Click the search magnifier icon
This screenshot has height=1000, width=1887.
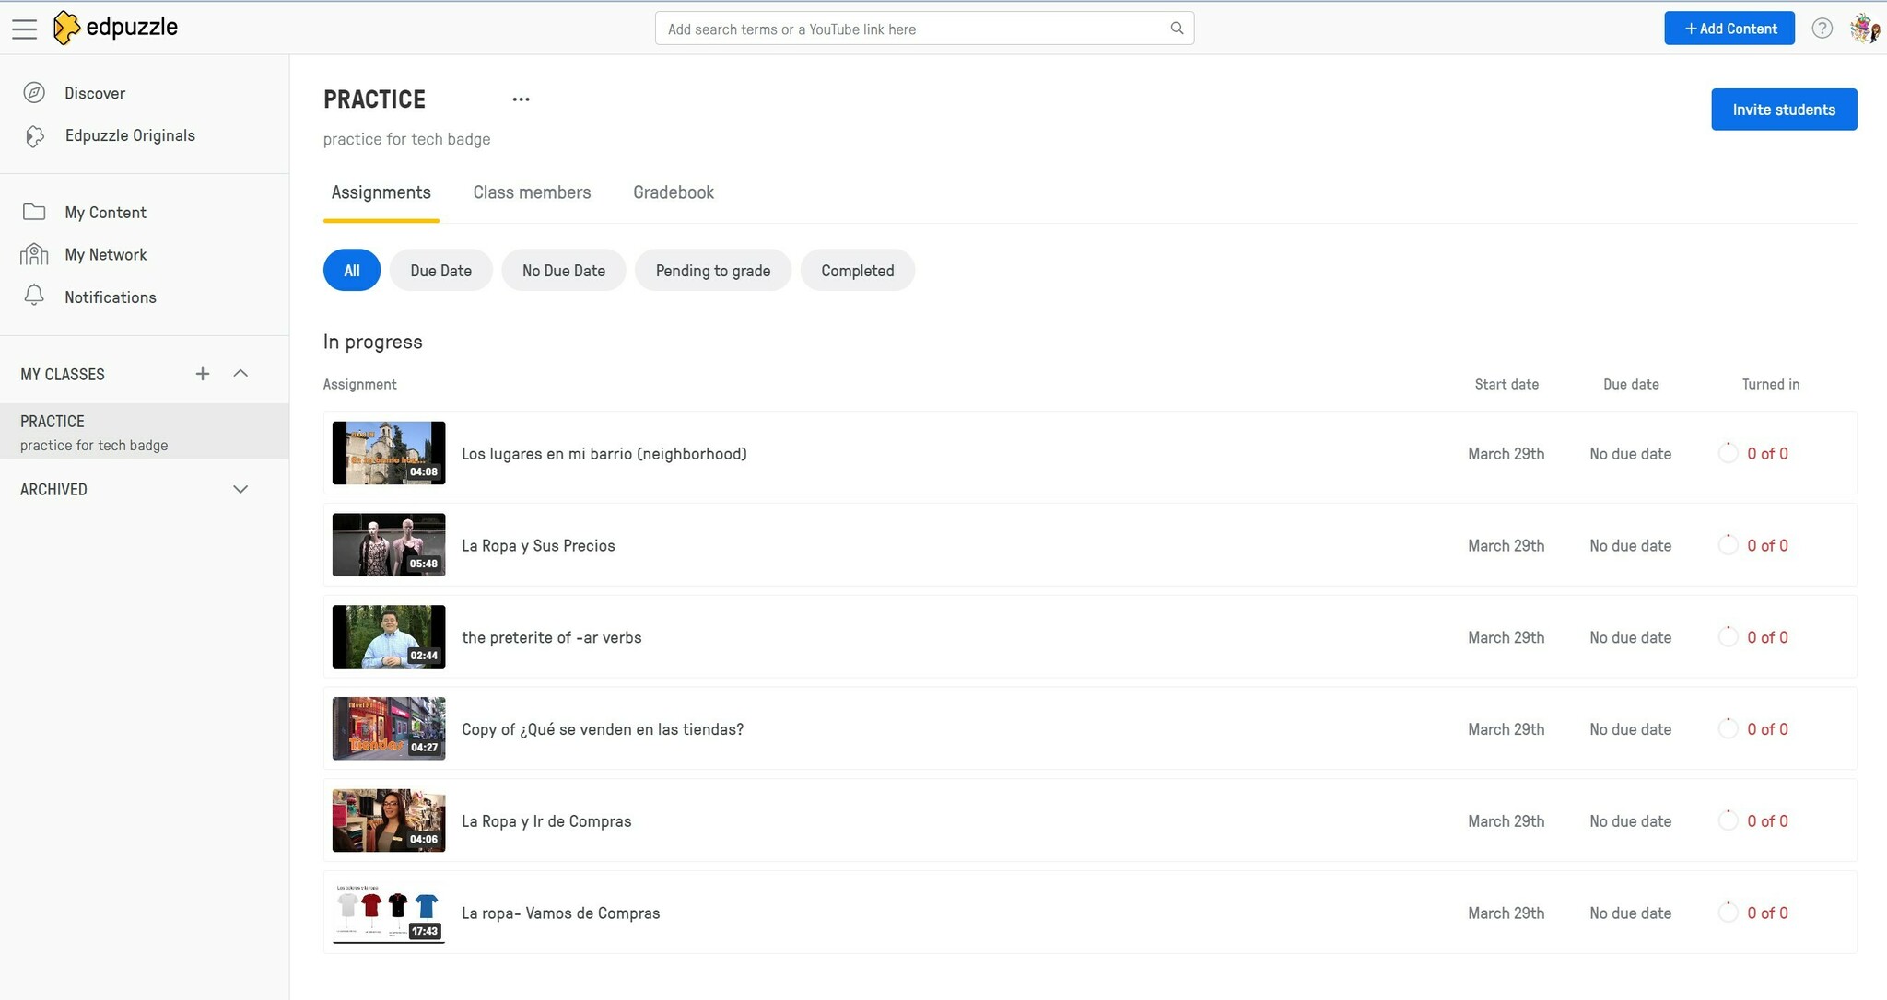click(x=1177, y=29)
